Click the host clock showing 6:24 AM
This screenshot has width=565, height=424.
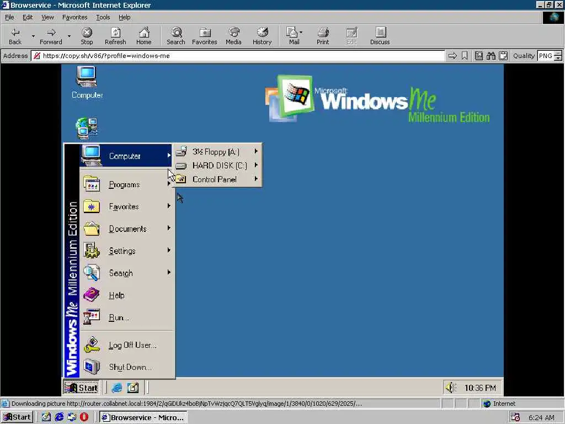click(x=541, y=417)
